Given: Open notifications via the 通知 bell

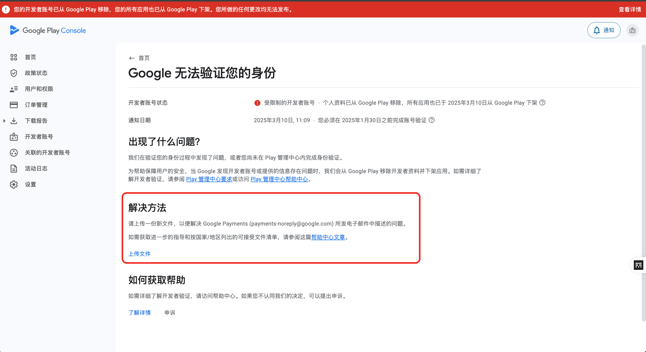Looking at the screenshot, I should pyautogui.click(x=604, y=30).
